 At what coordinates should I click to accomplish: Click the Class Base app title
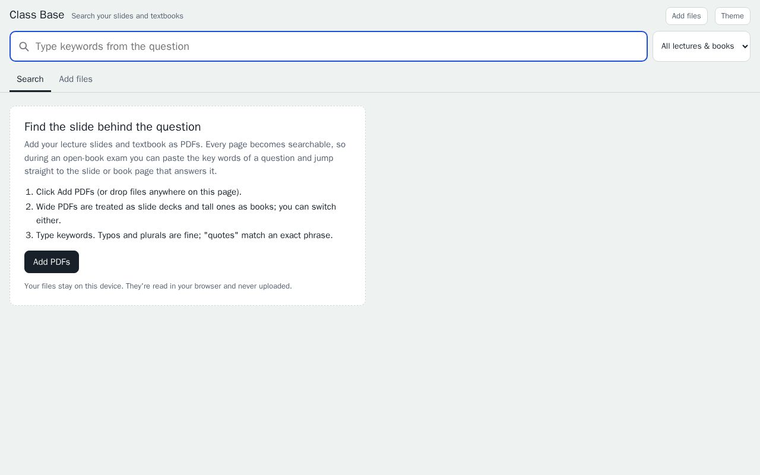[x=37, y=15]
